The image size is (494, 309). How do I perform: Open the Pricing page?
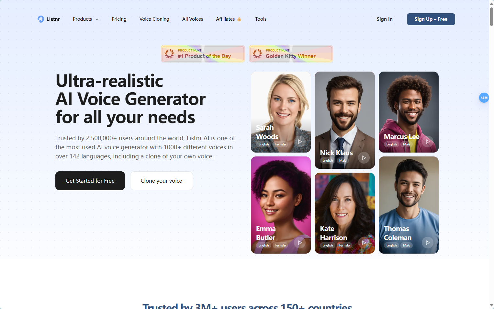[x=119, y=19]
